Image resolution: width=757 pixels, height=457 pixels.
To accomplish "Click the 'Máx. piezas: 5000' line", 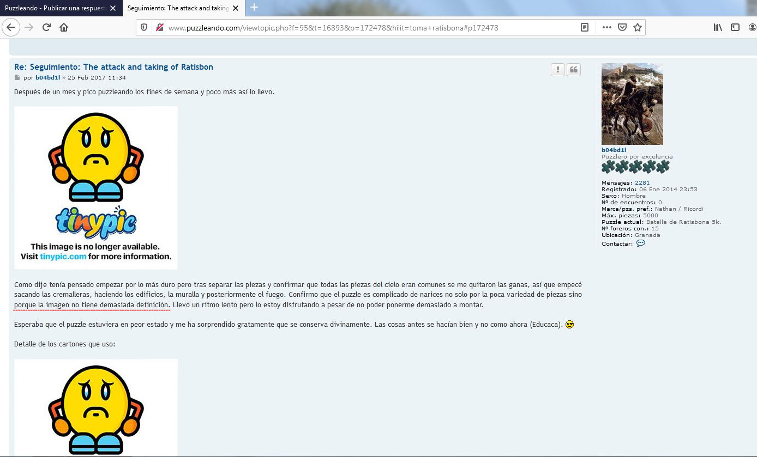I will point(630,216).
